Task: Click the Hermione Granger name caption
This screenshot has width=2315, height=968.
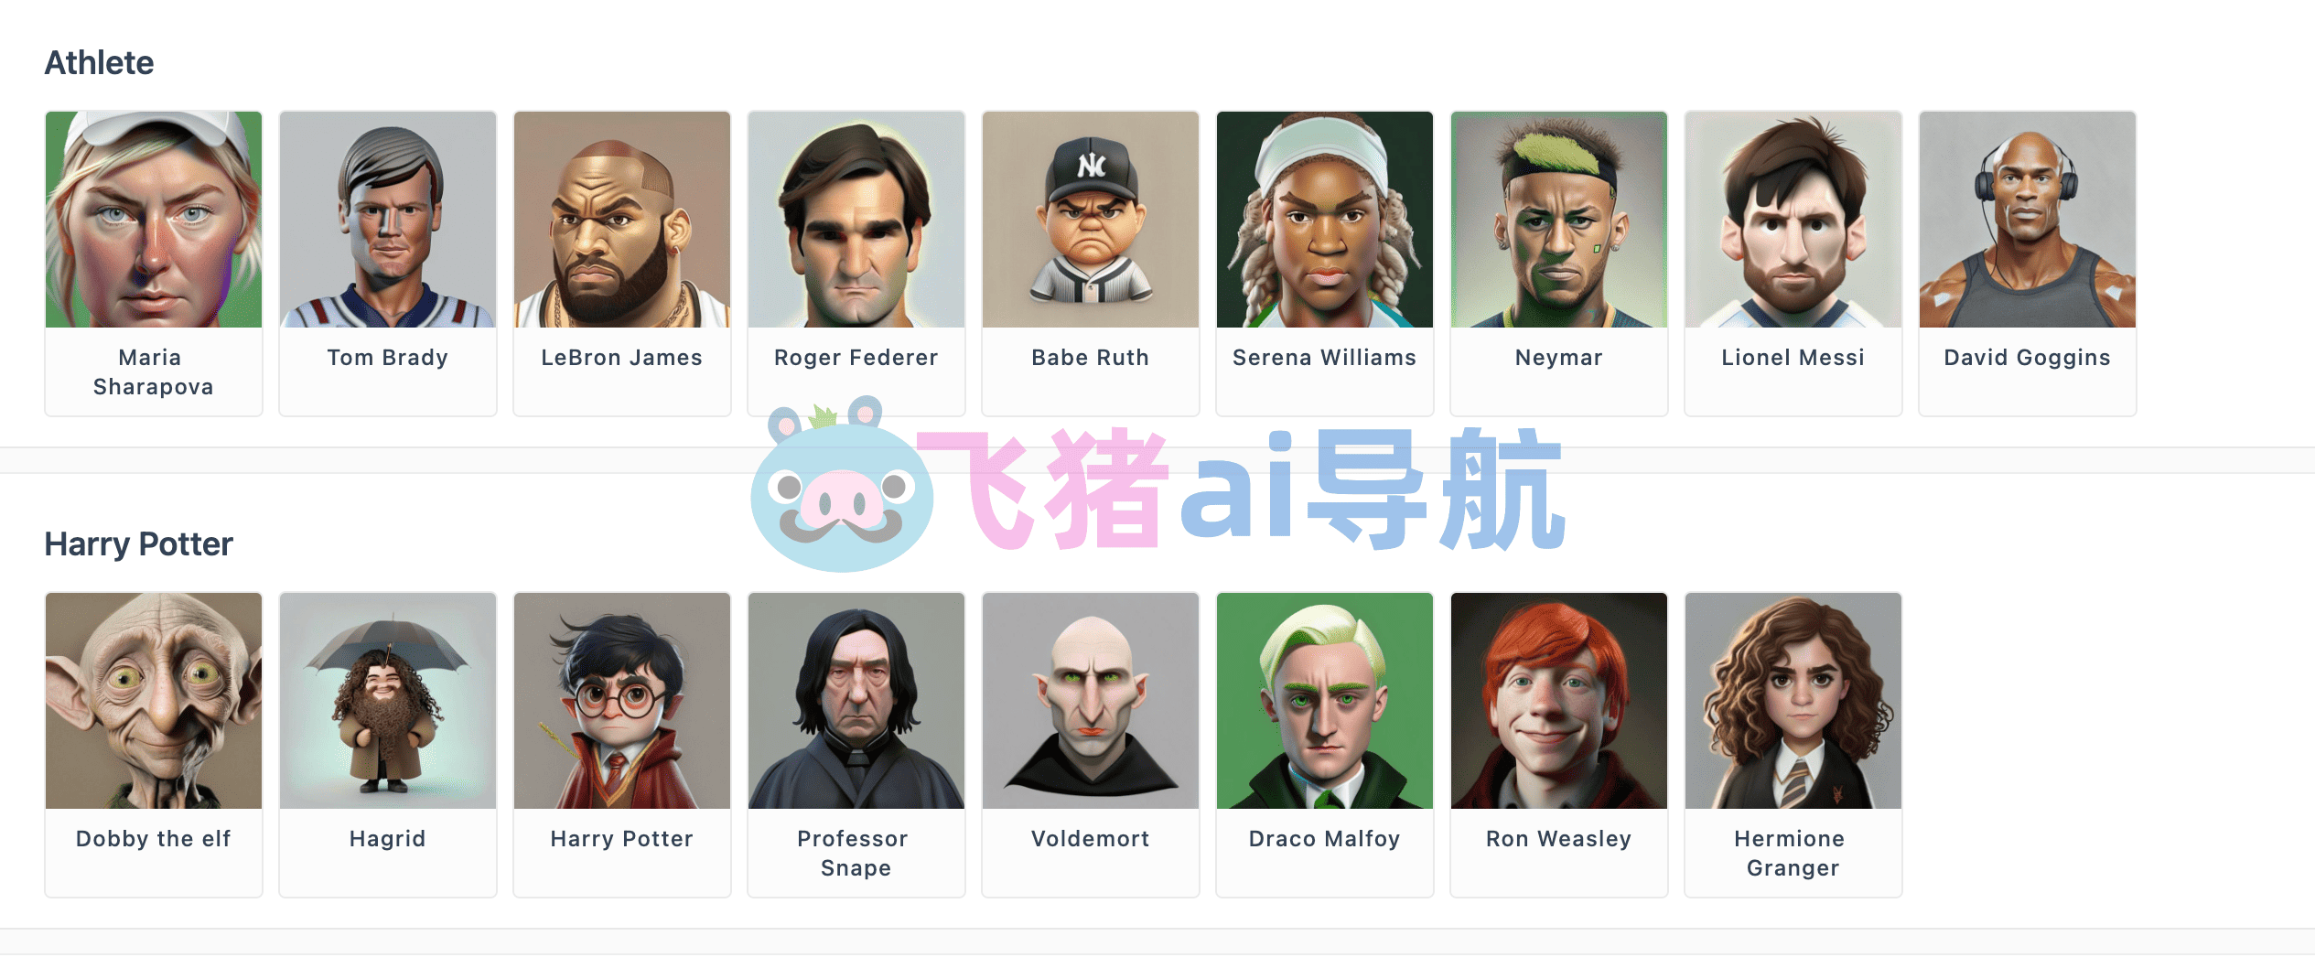Action: coord(1792,854)
